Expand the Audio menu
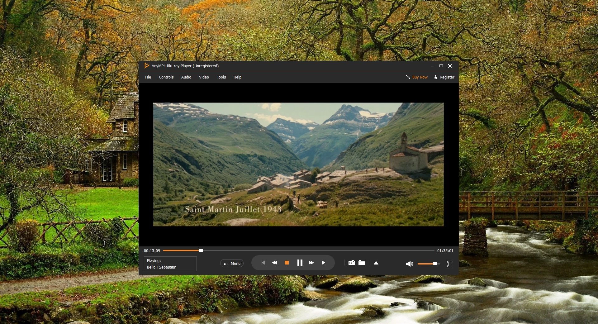The height and width of the screenshot is (324, 598). point(186,77)
